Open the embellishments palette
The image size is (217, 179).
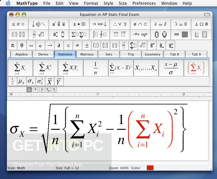coord(59,24)
